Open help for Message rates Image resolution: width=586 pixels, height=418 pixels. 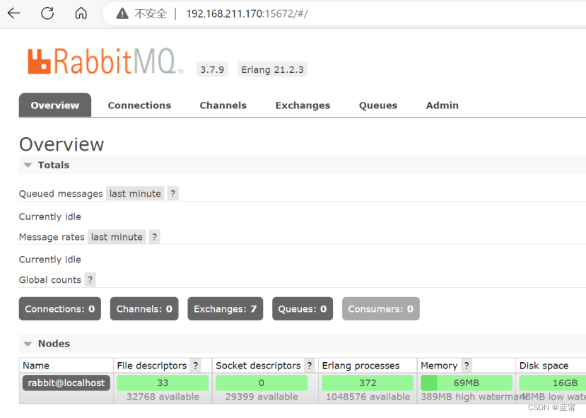pos(154,236)
